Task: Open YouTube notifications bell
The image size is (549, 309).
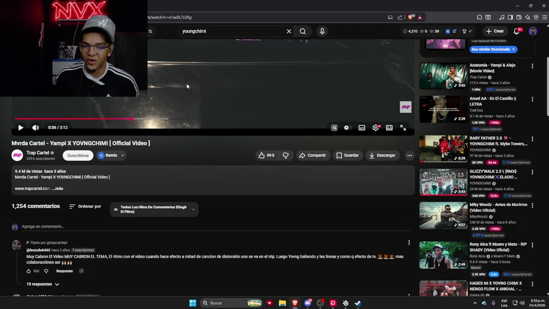Action: click(517, 31)
